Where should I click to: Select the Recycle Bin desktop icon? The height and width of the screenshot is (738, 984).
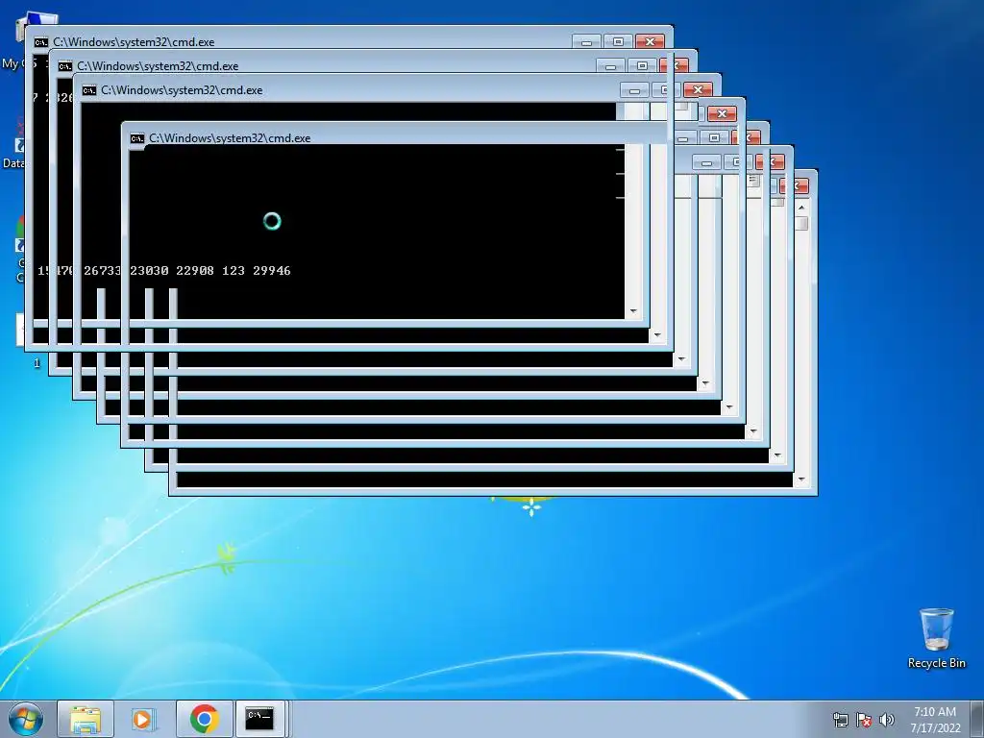click(936, 638)
